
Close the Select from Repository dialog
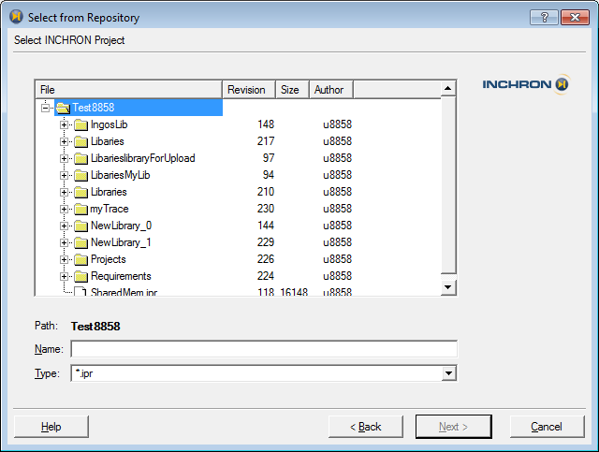point(575,17)
